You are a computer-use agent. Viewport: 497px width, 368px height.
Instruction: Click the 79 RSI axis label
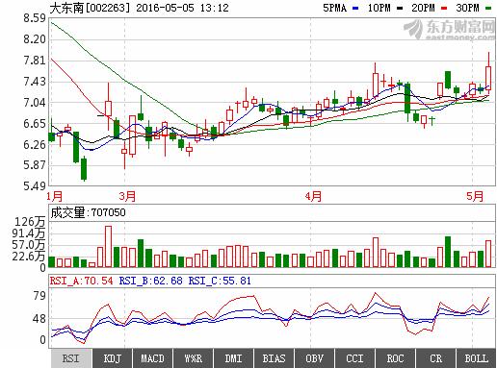(x=39, y=295)
